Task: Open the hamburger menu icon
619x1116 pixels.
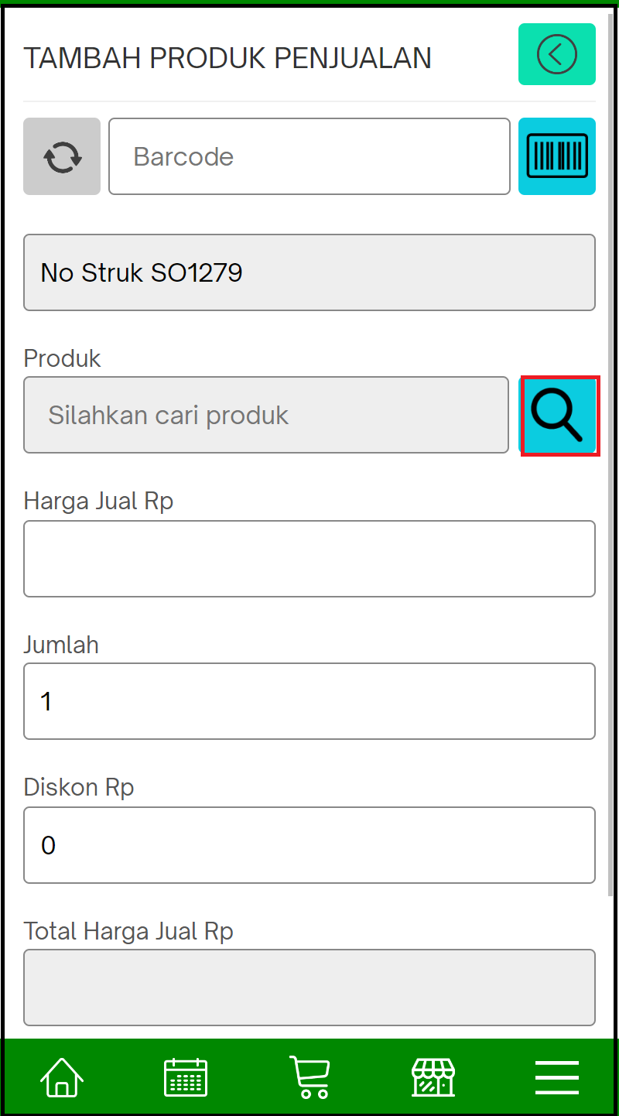Action: click(556, 1077)
